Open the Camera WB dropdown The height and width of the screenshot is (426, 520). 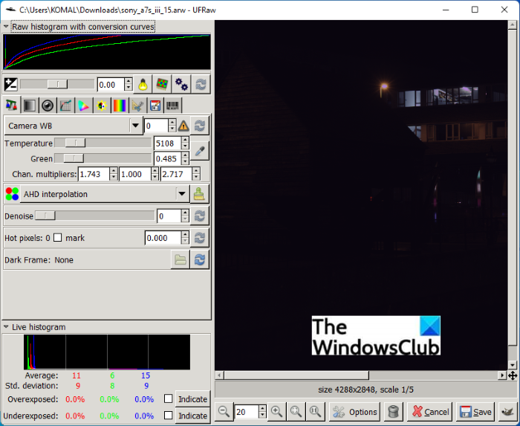tap(74, 126)
